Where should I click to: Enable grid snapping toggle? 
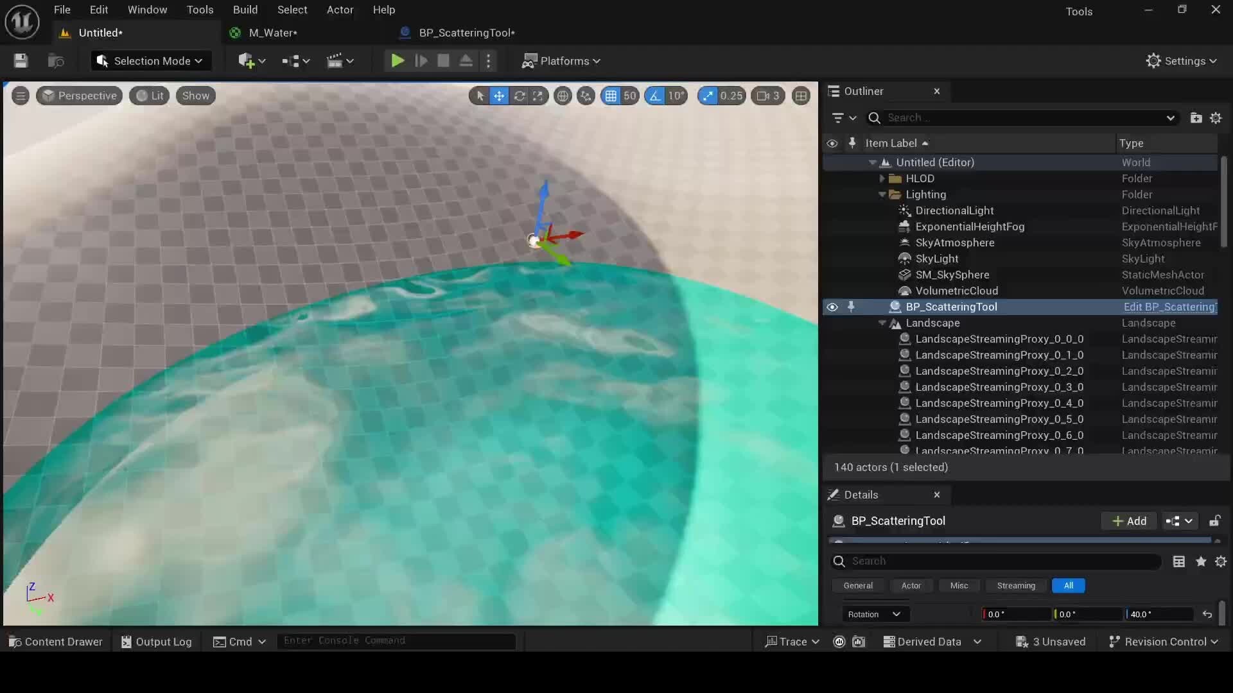click(x=611, y=96)
